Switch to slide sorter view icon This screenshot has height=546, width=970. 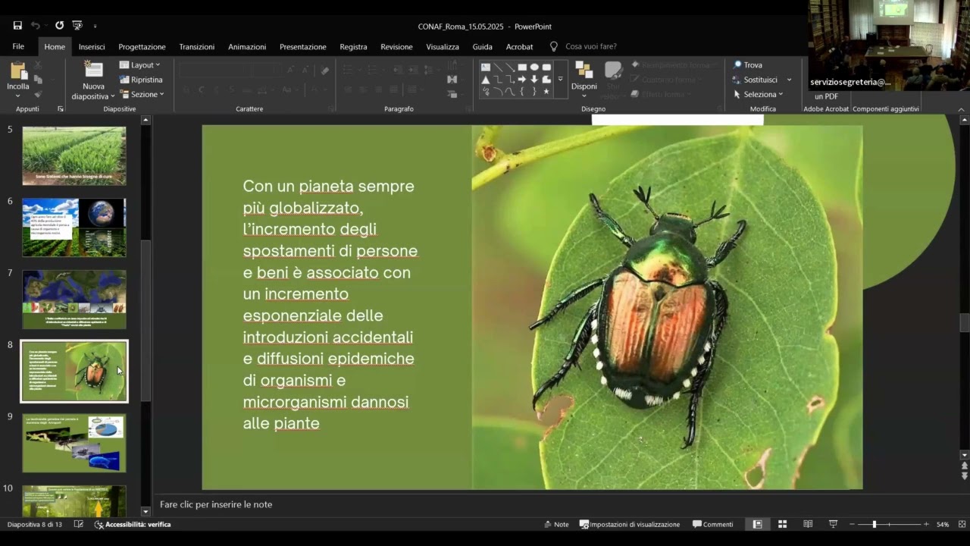point(783,524)
